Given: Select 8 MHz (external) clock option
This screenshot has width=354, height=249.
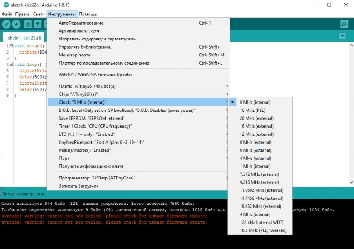Looking at the screenshot, I should click(x=260, y=142).
